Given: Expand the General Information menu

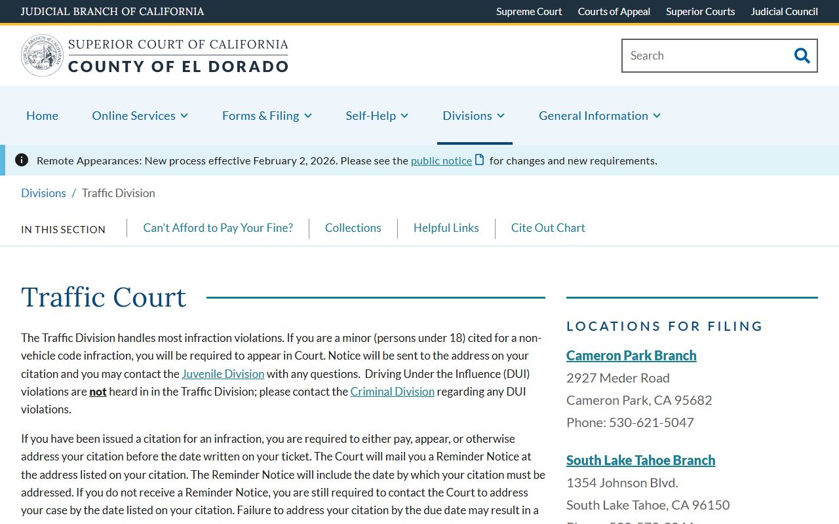Looking at the screenshot, I should coord(600,115).
